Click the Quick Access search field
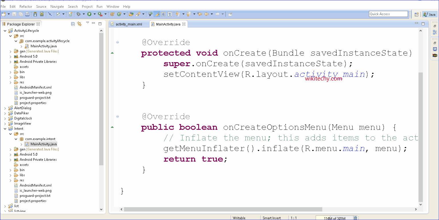 click(x=388, y=14)
